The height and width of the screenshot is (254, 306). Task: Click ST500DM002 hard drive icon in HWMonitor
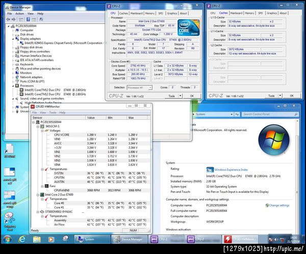pos(42,212)
